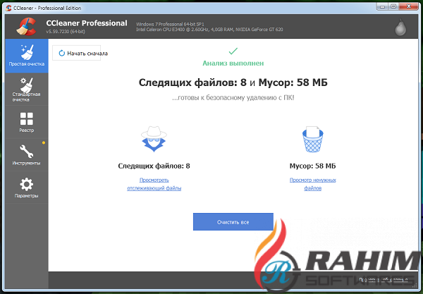Switch to Стандартная очистка in sidebar
The height and width of the screenshot is (294, 423).
pos(27,90)
